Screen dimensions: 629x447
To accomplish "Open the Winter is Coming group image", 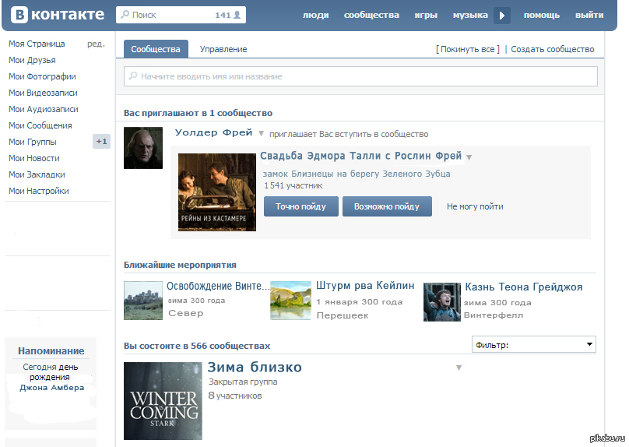I will point(163,401).
